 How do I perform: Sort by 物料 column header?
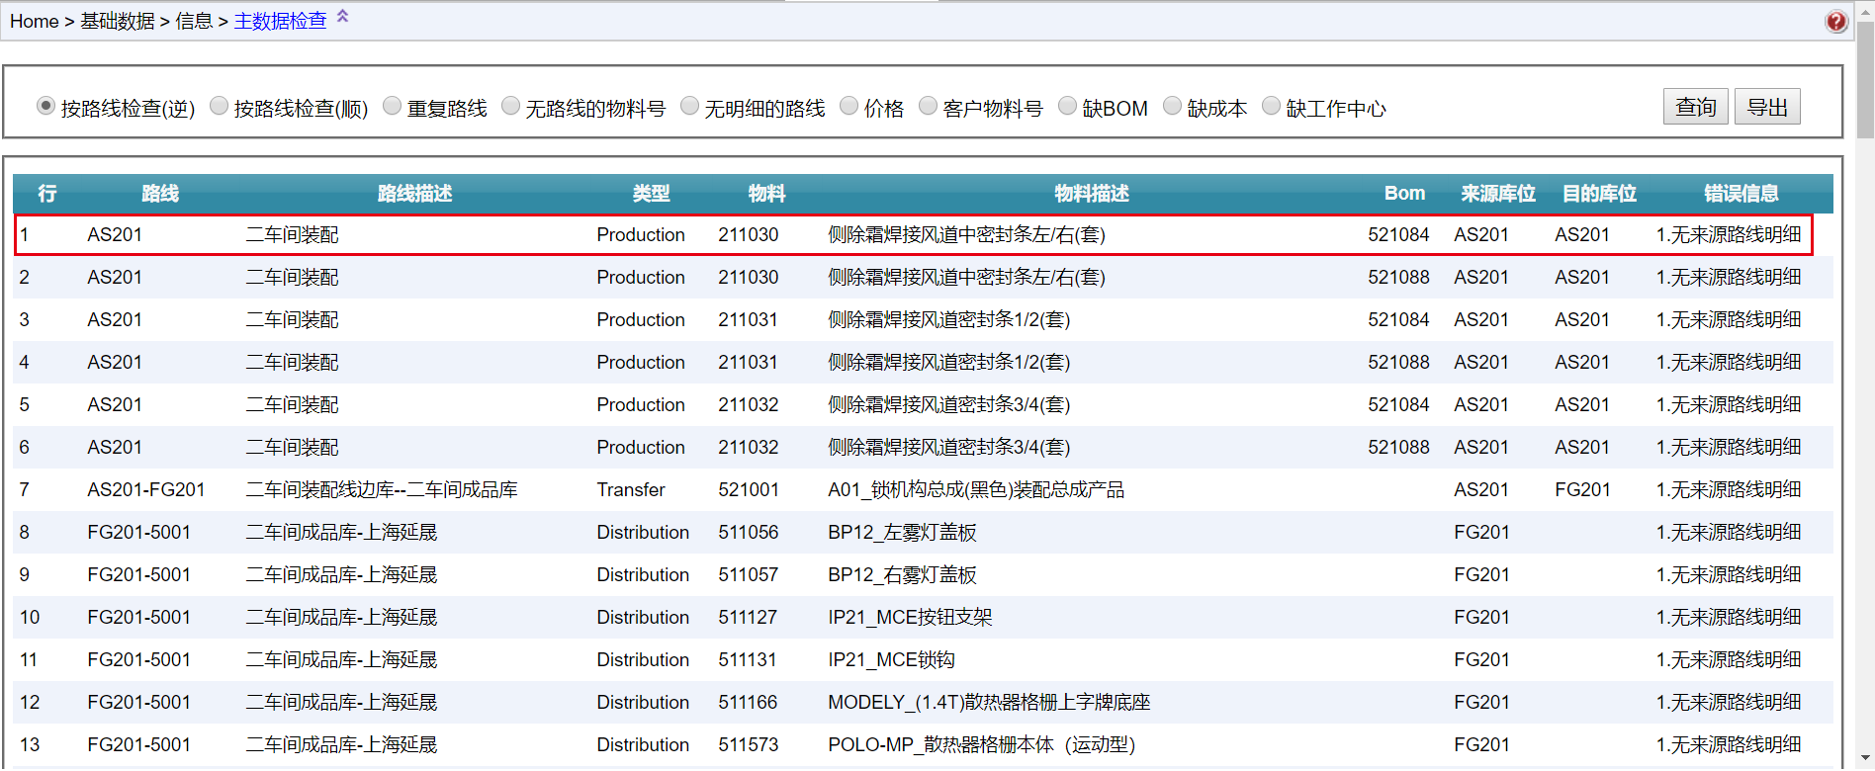[767, 194]
